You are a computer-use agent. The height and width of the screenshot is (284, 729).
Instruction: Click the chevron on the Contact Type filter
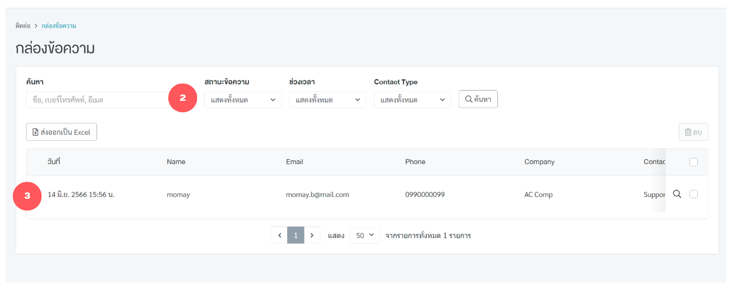click(443, 99)
